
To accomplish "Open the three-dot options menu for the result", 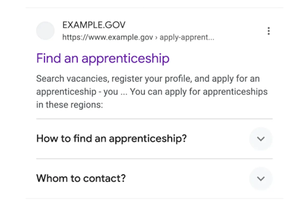I will click(268, 31).
